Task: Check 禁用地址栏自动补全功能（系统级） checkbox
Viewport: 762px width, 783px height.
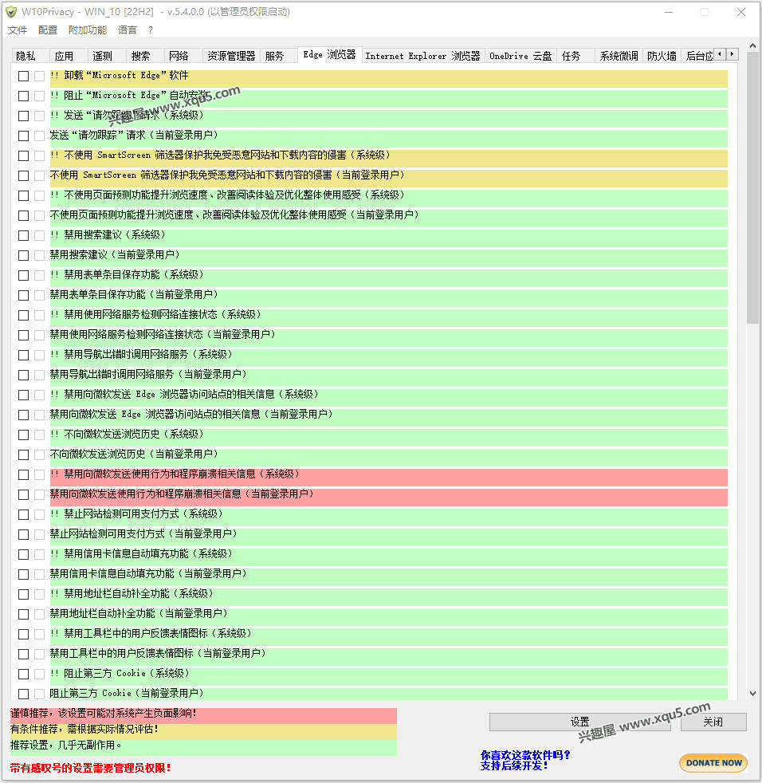Action: pyautogui.click(x=23, y=594)
